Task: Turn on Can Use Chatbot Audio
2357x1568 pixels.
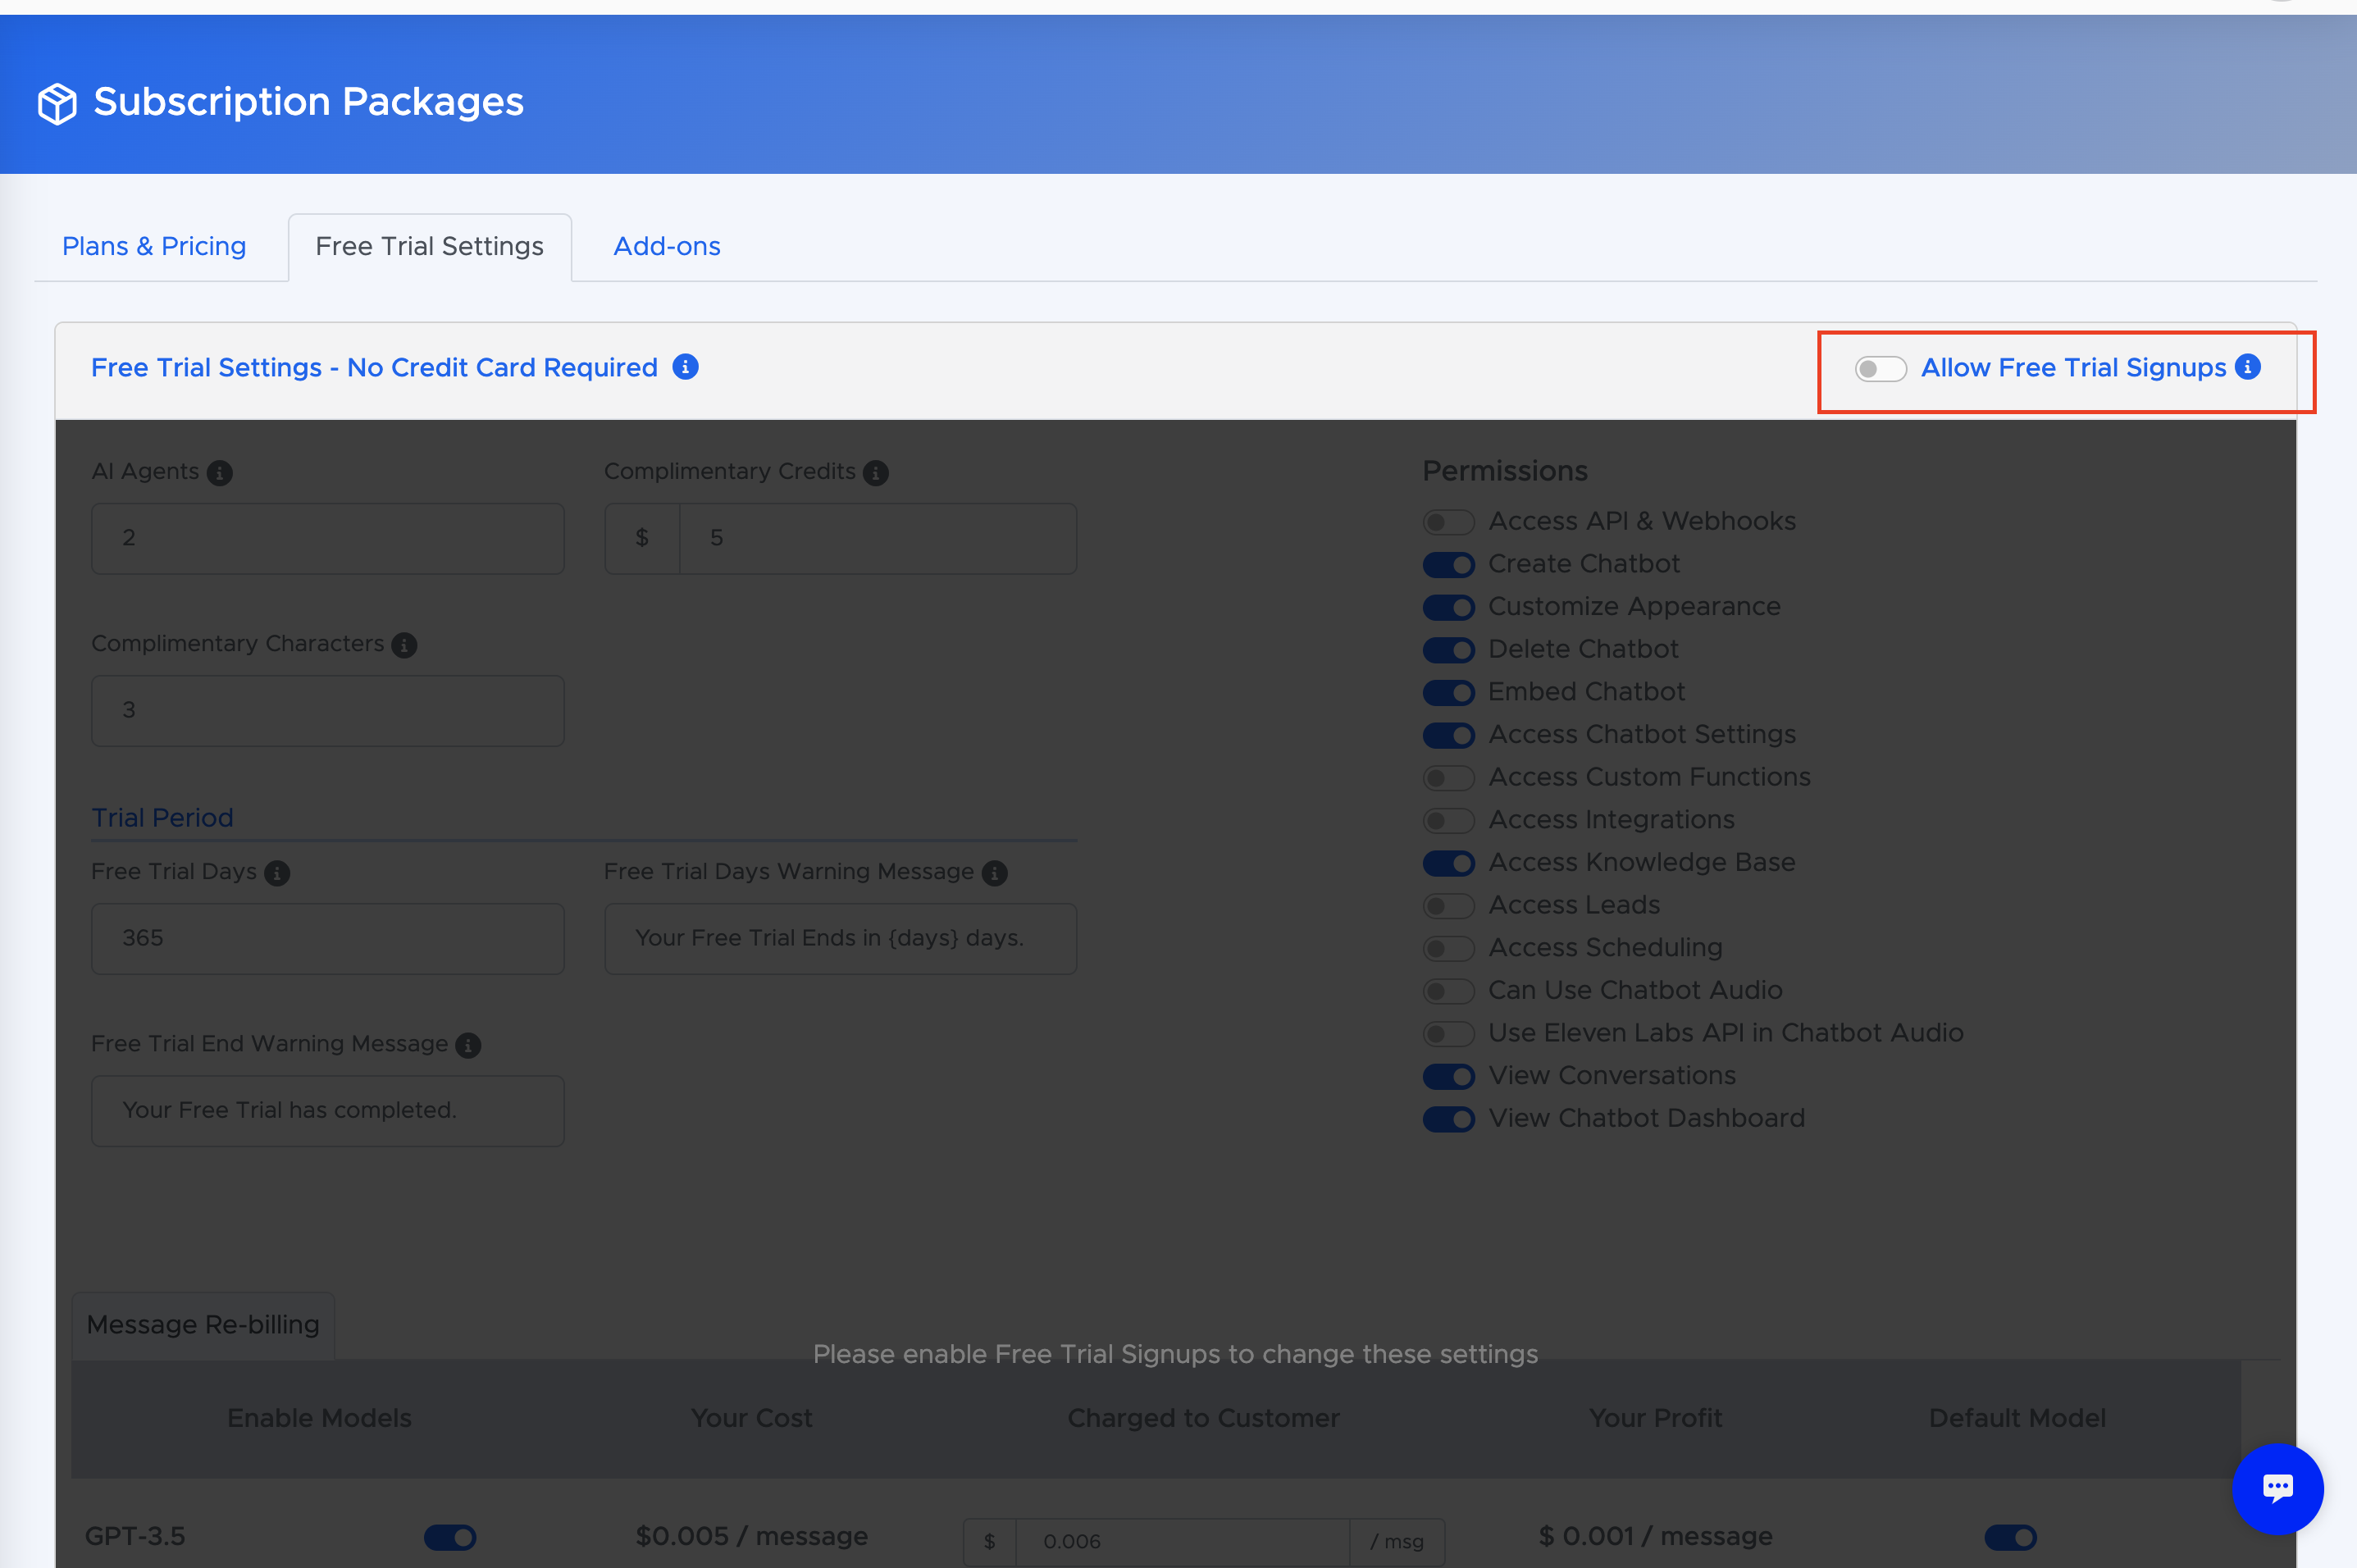Action: coord(1448,991)
